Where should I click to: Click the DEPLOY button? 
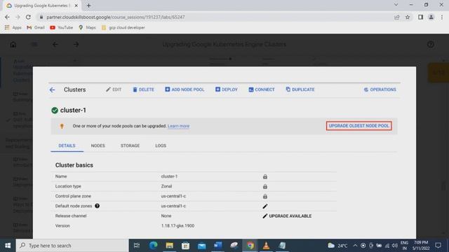click(x=227, y=90)
